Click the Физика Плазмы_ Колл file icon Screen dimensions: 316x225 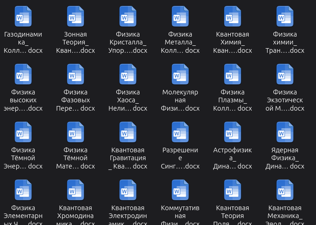pos(233,74)
